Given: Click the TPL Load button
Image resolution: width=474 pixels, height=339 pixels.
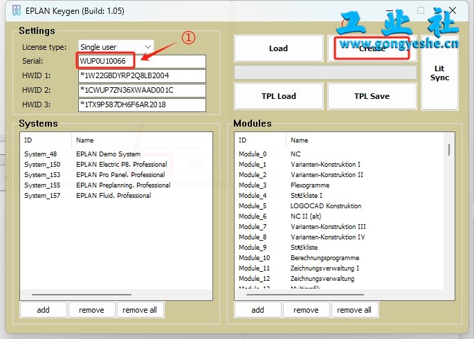Looking at the screenshot, I should 279,96.
